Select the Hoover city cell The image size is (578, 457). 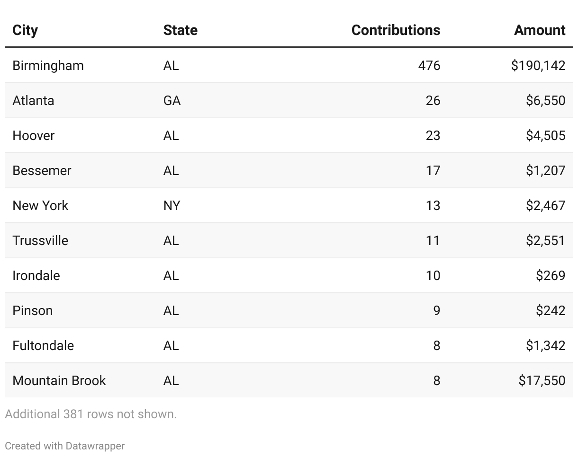click(x=33, y=135)
